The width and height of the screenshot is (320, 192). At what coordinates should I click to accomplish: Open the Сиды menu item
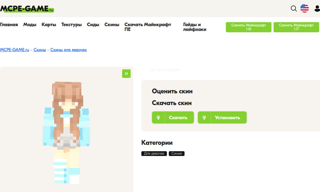coord(93,24)
